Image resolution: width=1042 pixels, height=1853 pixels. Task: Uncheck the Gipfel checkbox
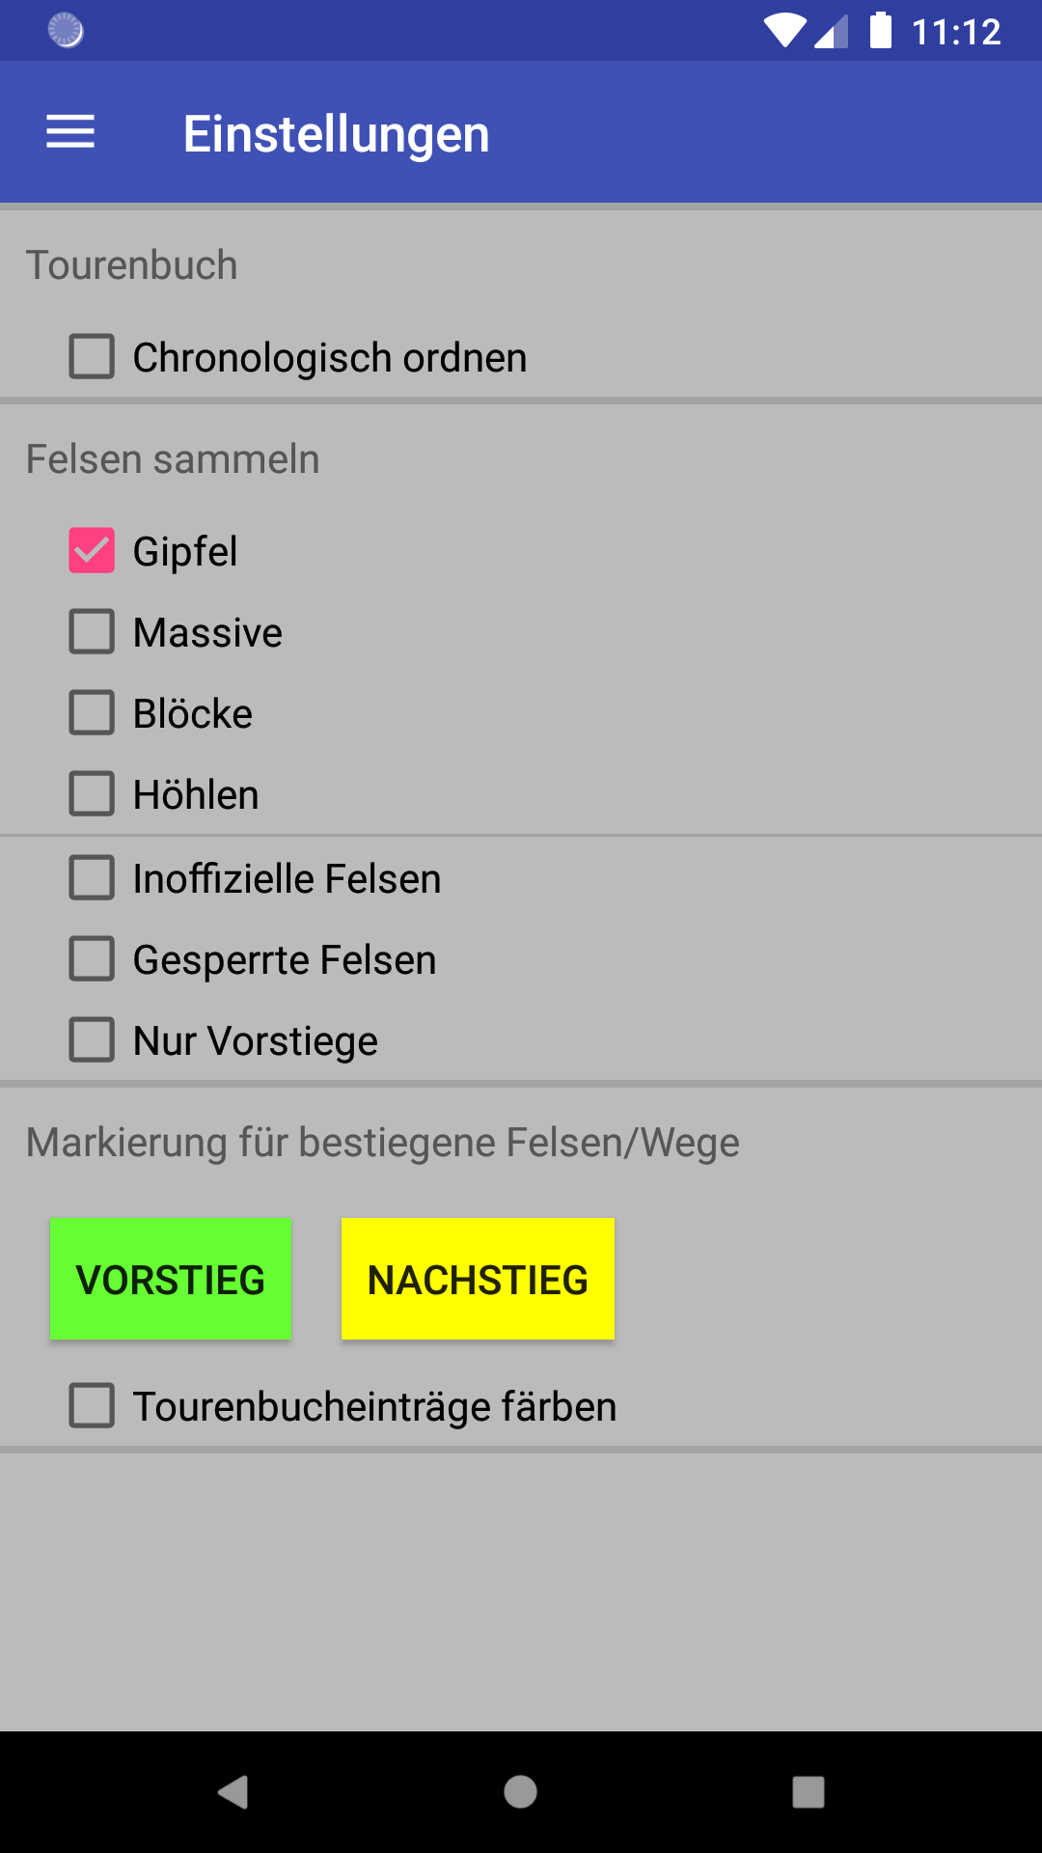[92, 551]
